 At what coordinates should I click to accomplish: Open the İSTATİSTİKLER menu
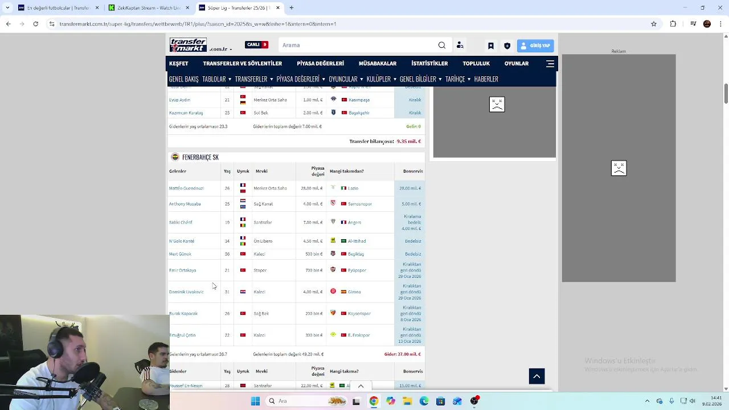click(x=429, y=63)
